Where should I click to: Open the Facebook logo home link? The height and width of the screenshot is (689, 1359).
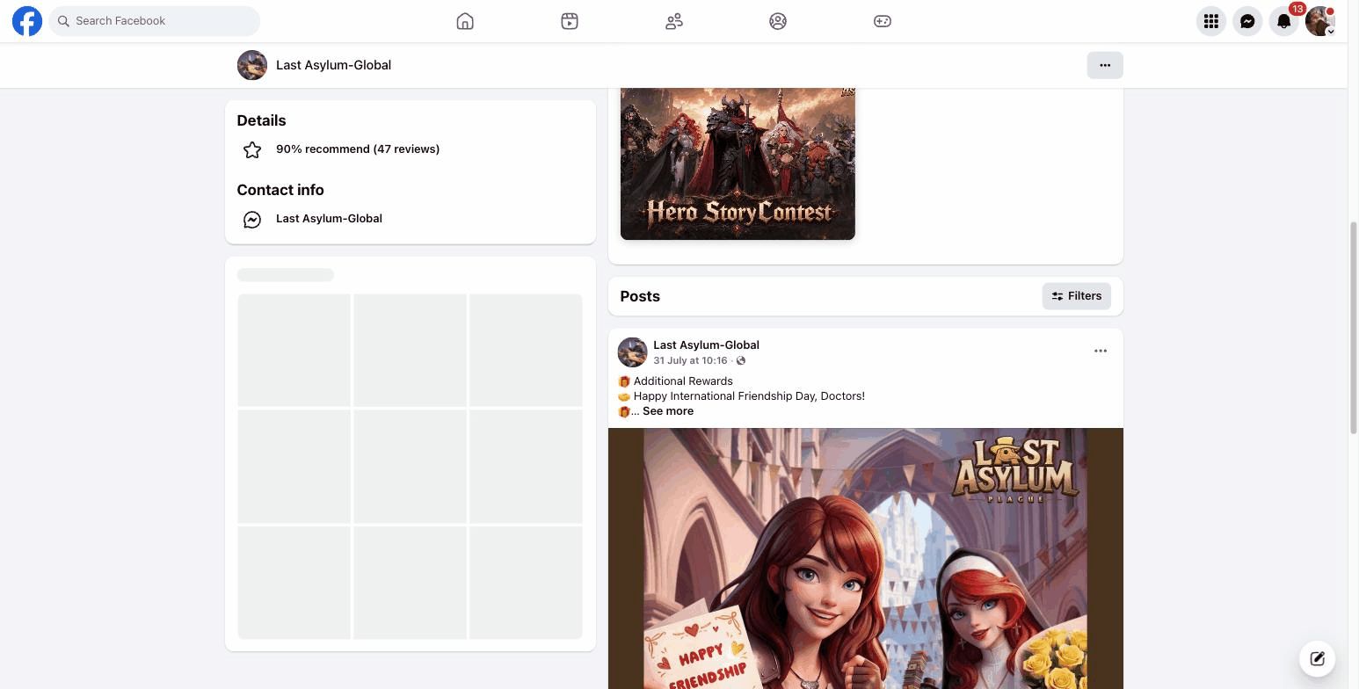pos(27,21)
